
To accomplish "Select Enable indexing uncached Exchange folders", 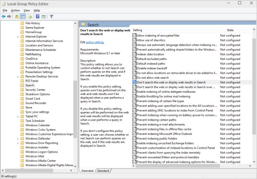I will [x=165, y=143].
